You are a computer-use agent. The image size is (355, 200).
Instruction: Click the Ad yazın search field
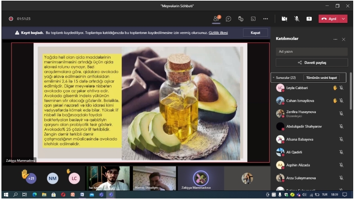coord(311,52)
